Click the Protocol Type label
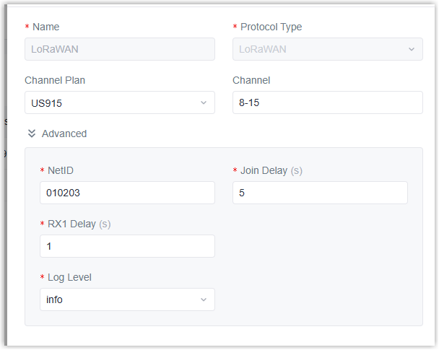Image resolution: width=439 pixels, height=350 pixels. (271, 27)
